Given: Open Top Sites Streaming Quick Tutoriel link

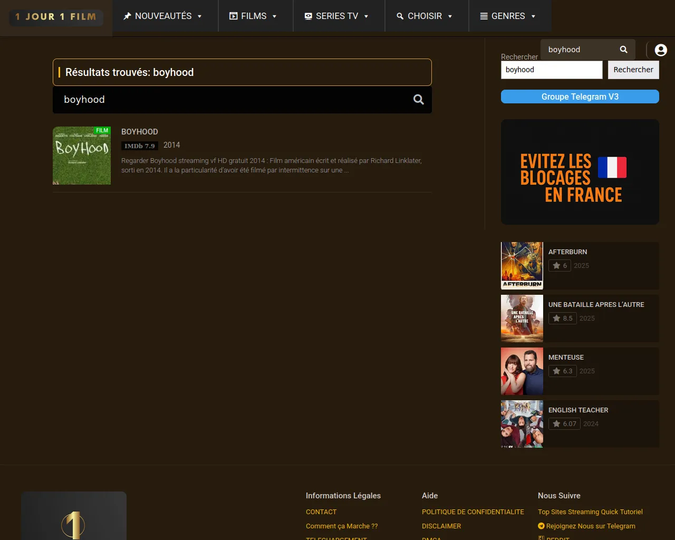Looking at the screenshot, I should tap(590, 512).
